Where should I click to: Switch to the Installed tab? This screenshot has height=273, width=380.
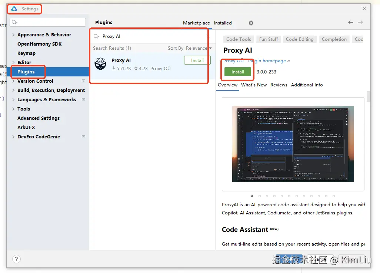point(223,23)
